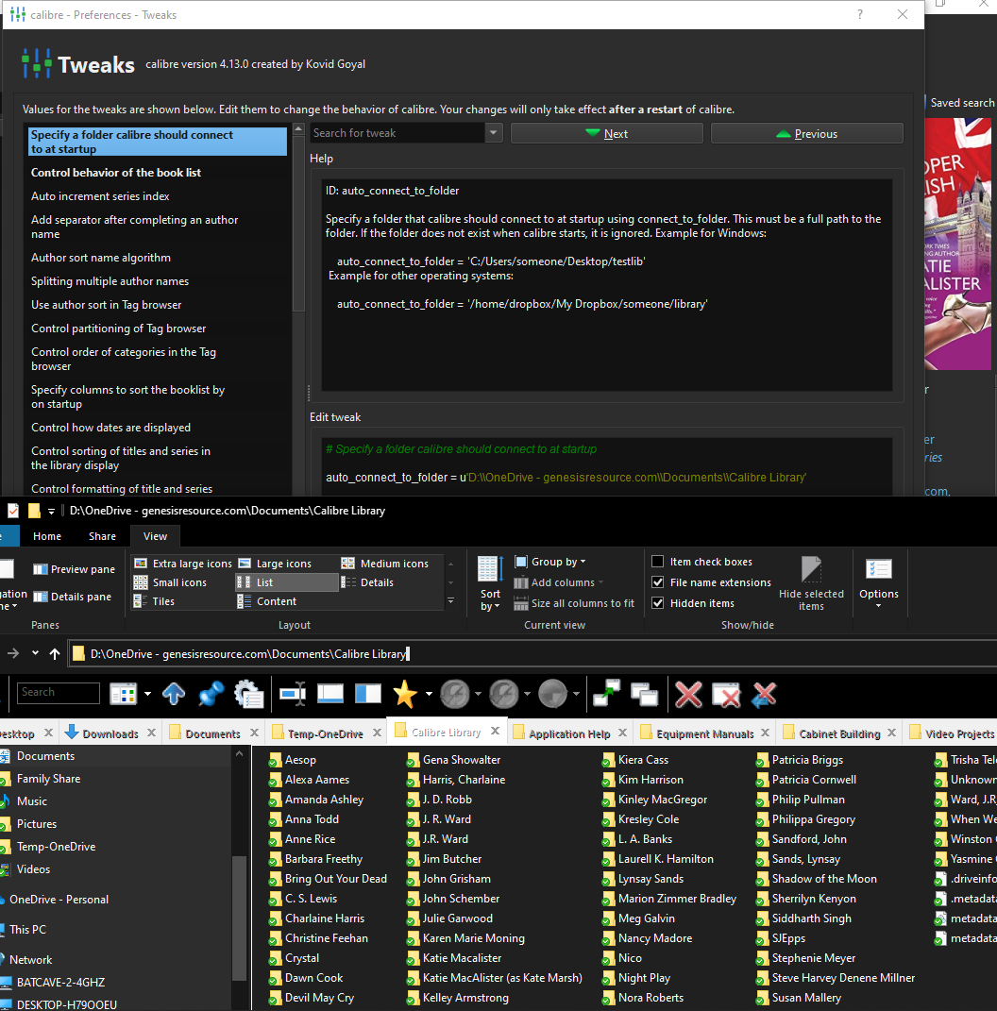The image size is (997, 1011).
Task: Select Small icons layout
Action: pyautogui.click(x=170, y=582)
